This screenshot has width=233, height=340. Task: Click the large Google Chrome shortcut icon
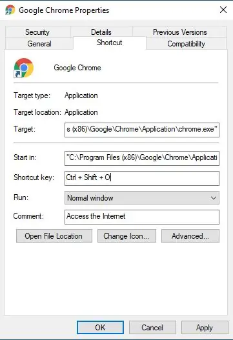23,68
